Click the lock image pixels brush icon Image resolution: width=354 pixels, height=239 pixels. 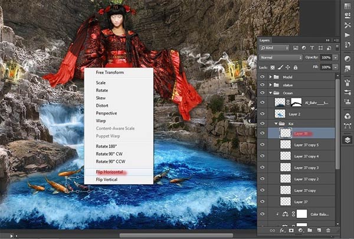[x=280, y=67]
